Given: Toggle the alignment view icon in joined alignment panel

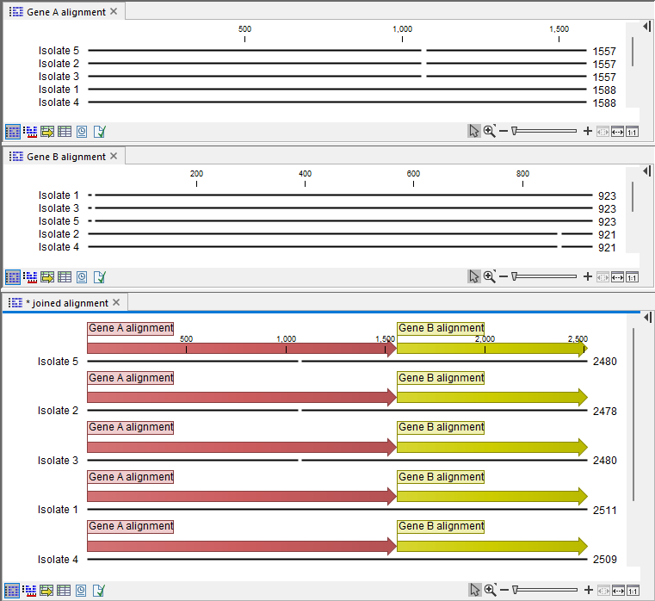Looking at the screenshot, I should [x=13, y=590].
